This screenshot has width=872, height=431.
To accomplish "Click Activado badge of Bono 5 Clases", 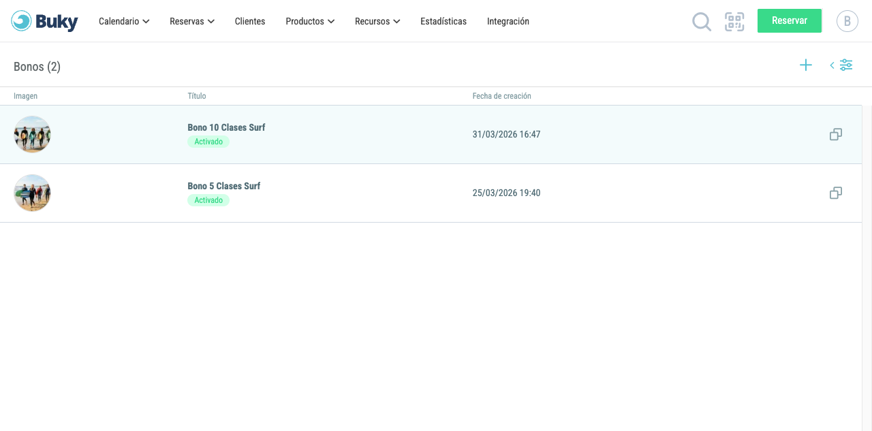I will tap(208, 200).
